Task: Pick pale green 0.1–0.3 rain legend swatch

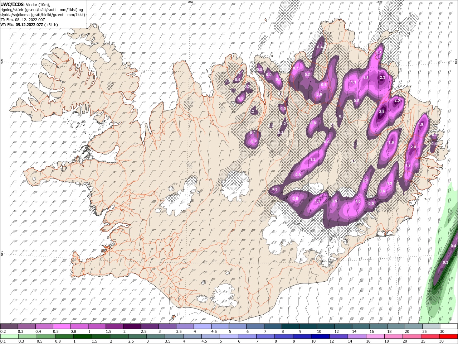Action: click(9, 336)
